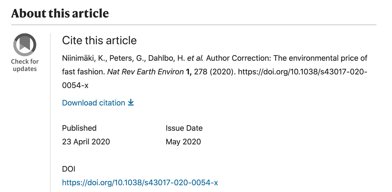Click the download icon's underline bar
The height and width of the screenshot is (192, 392).
click(131, 105)
